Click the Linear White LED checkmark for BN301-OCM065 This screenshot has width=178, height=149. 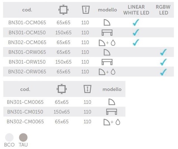136,22
